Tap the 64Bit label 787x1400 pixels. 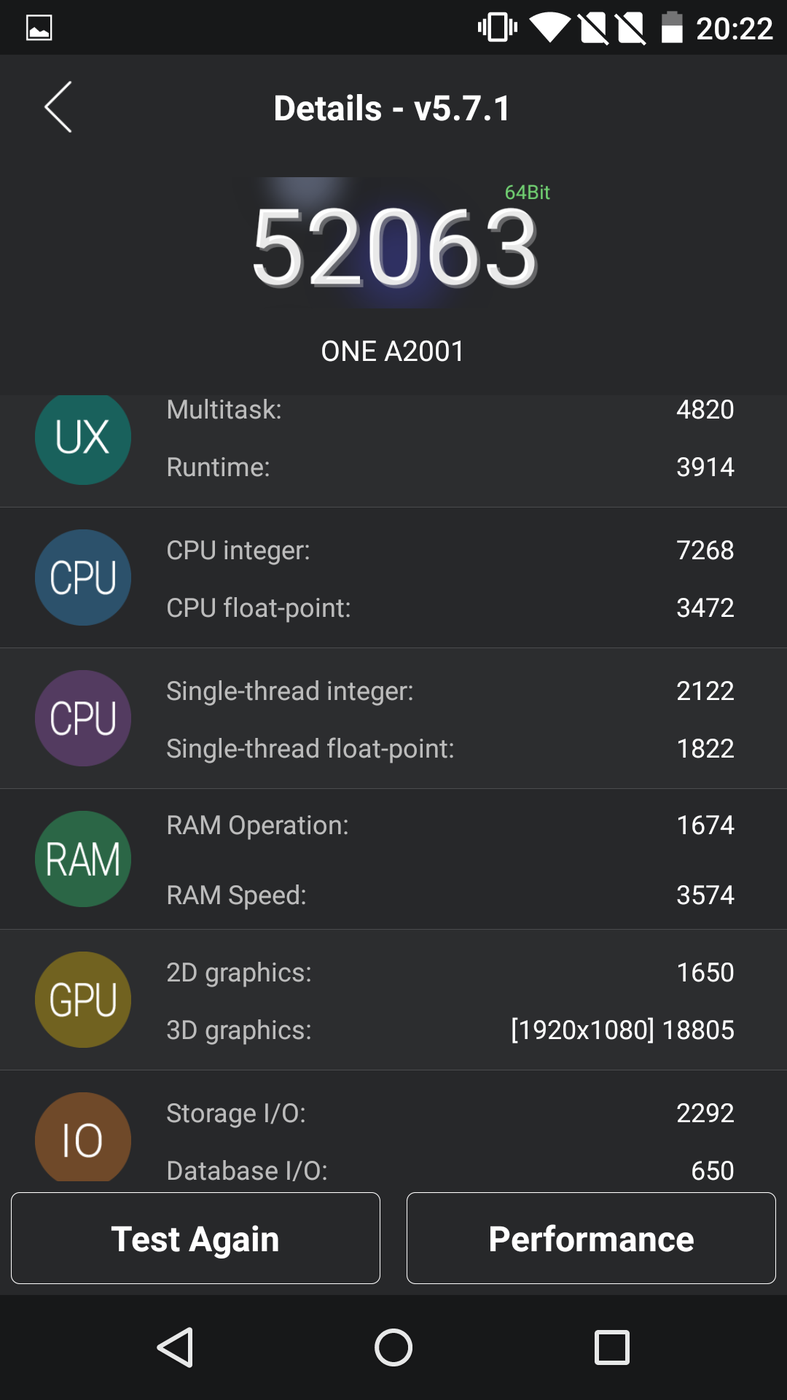point(527,192)
